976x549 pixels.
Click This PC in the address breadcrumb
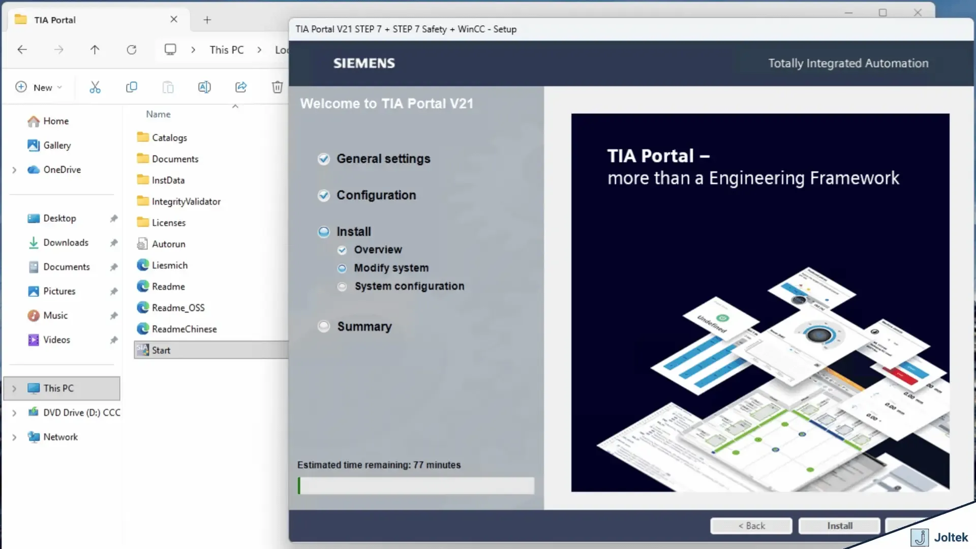pos(227,50)
